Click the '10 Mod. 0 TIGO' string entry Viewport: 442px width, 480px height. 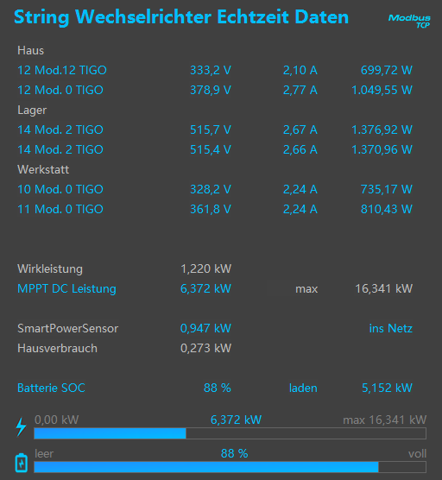point(60,189)
